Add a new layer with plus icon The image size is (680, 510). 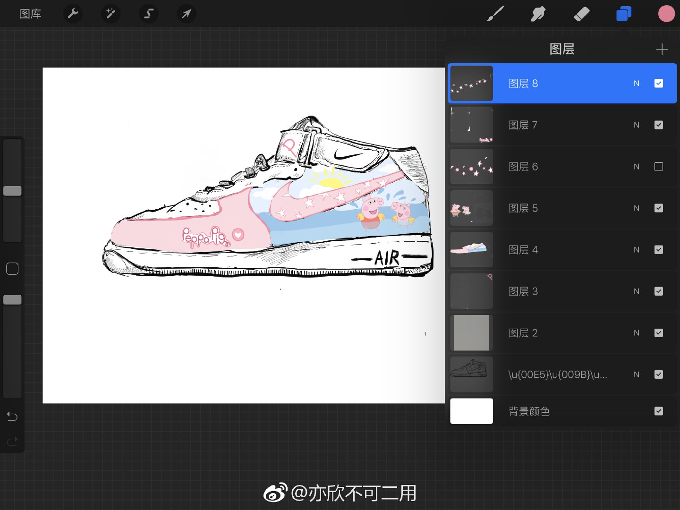click(x=662, y=49)
